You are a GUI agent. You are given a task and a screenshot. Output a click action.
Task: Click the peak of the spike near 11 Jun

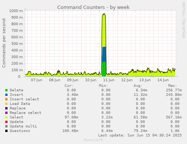coord(104,14)
